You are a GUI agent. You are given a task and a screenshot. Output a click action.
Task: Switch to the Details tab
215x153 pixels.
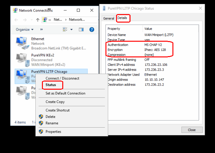pos(122,18)
